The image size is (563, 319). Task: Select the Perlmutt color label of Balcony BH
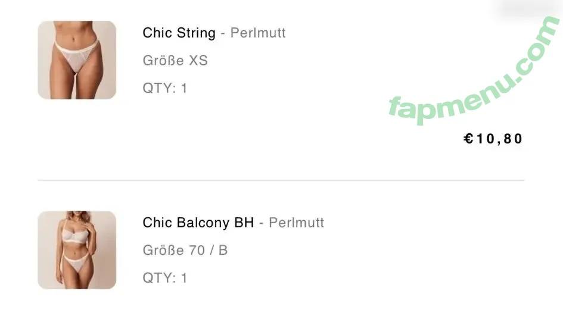click(296, 223)
